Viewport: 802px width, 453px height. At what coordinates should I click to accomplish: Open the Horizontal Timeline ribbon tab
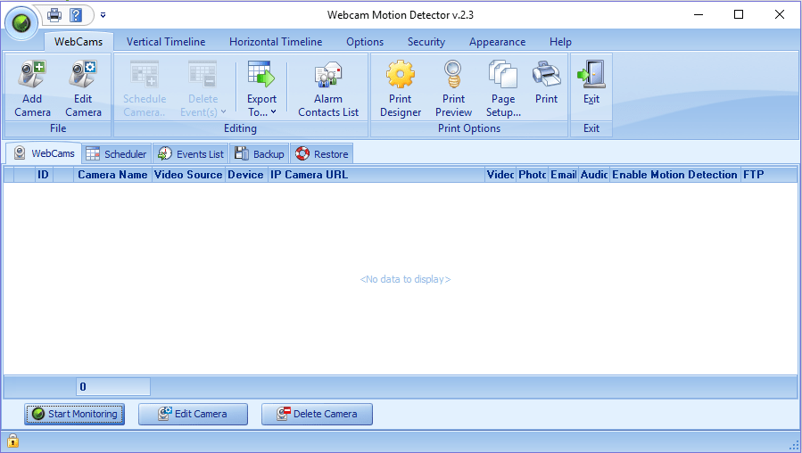click(276, 42)
